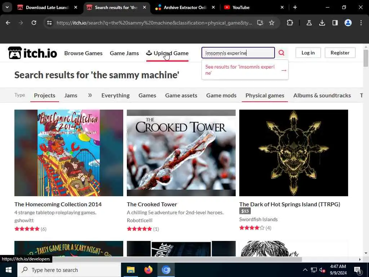Open the Downloads icon in the toolbar
369x277 pixels.
tap(322, 23)
